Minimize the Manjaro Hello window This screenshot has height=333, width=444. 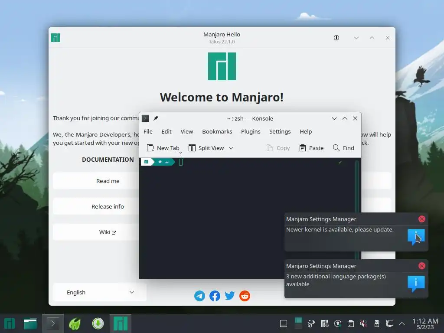(x=356, y=38)
